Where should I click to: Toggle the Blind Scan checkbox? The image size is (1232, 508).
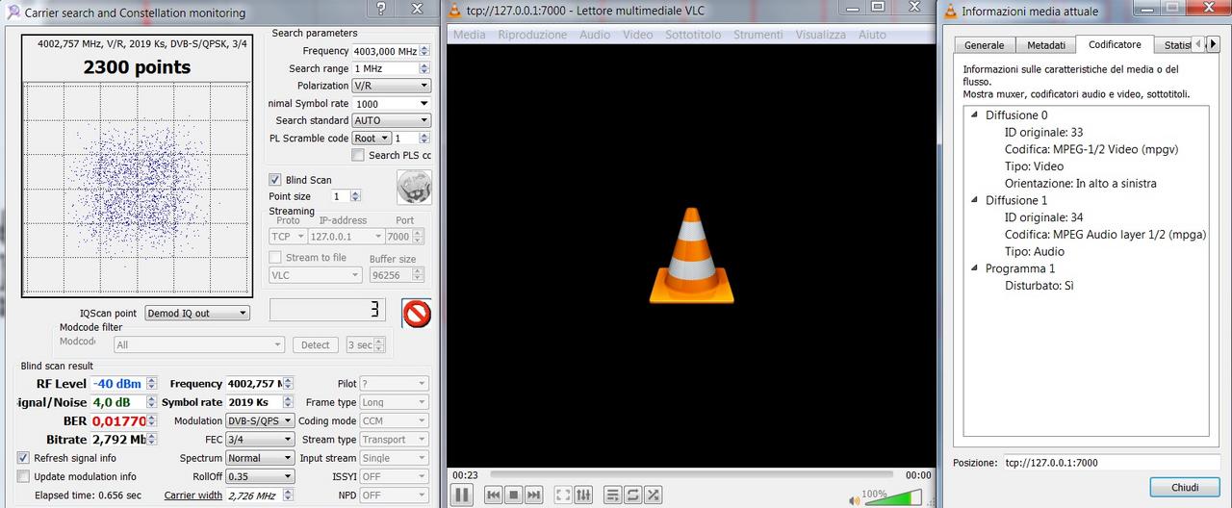click(275, 180)
